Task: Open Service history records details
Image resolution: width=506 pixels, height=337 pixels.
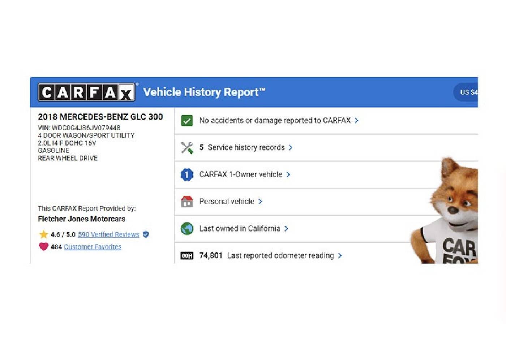Action: pos(246,147)
